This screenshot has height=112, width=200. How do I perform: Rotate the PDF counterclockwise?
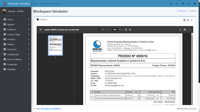(130, 30)
